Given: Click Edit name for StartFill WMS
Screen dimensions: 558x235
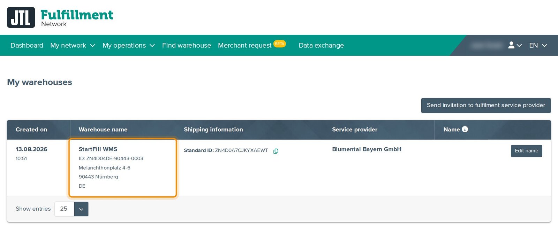Looking at the screenshot, I should (527, 151).
